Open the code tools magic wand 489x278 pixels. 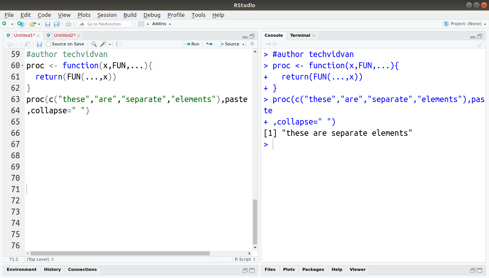(103, 44)
